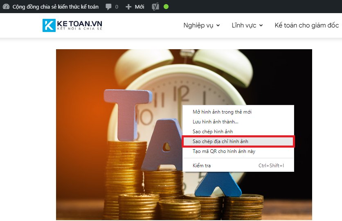Viewport: 342px width, 221px height.
Task: Click the Mới new content link
Action: [139, 7]
